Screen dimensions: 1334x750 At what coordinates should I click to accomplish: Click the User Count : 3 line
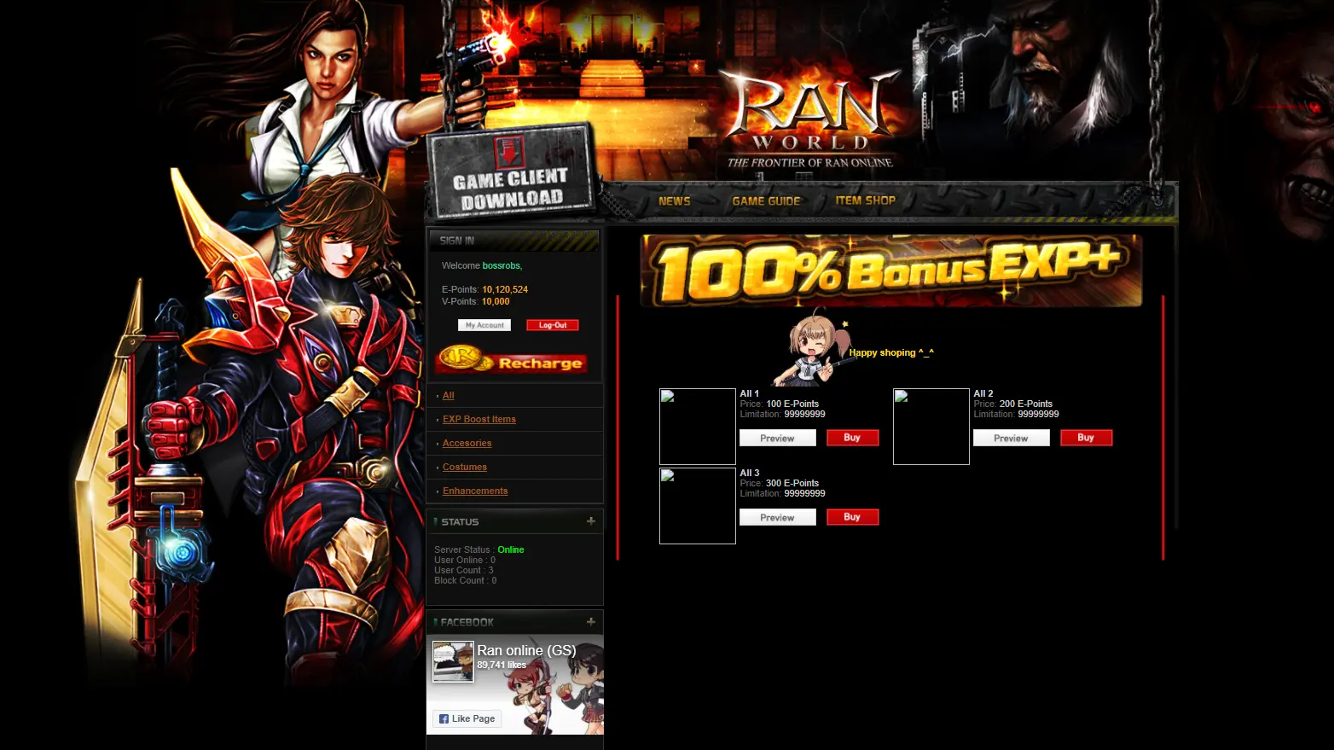point(464,570)
